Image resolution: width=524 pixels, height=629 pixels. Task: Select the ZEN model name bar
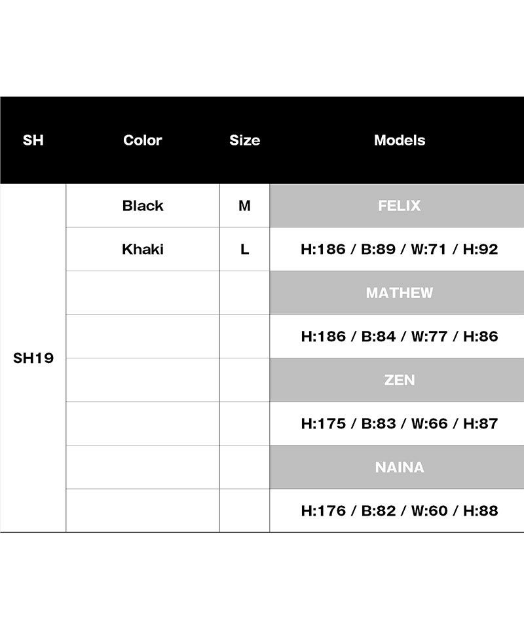tap(399, 380)
